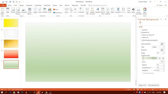The width and height of the screenshot is (168, 94).
Task: Click Reset Background button
Action: pos(154,85)
